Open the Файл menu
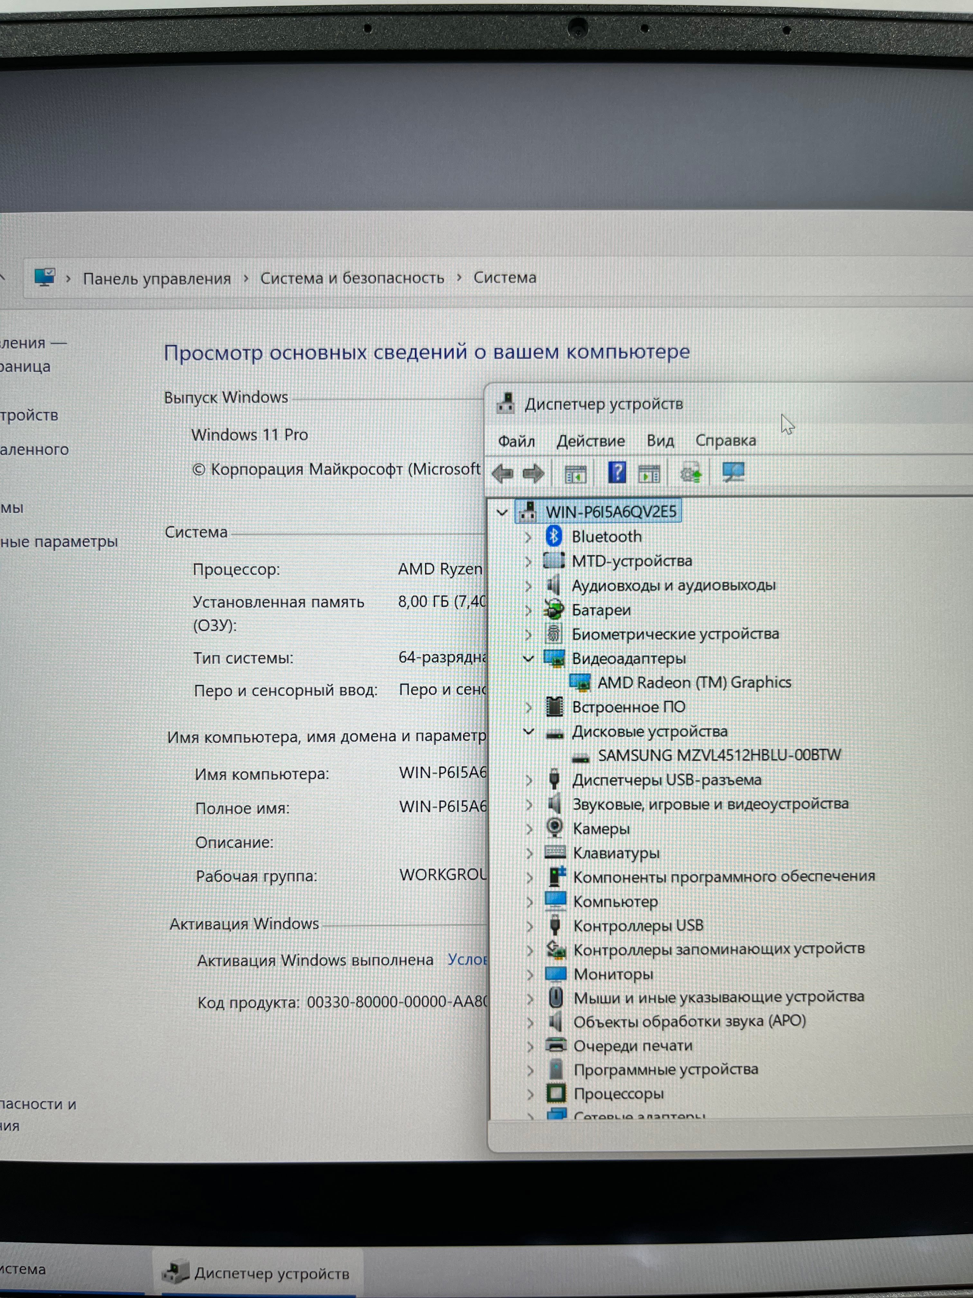The height and width of the screenshot is (1298, 973). tap(516, 441)
